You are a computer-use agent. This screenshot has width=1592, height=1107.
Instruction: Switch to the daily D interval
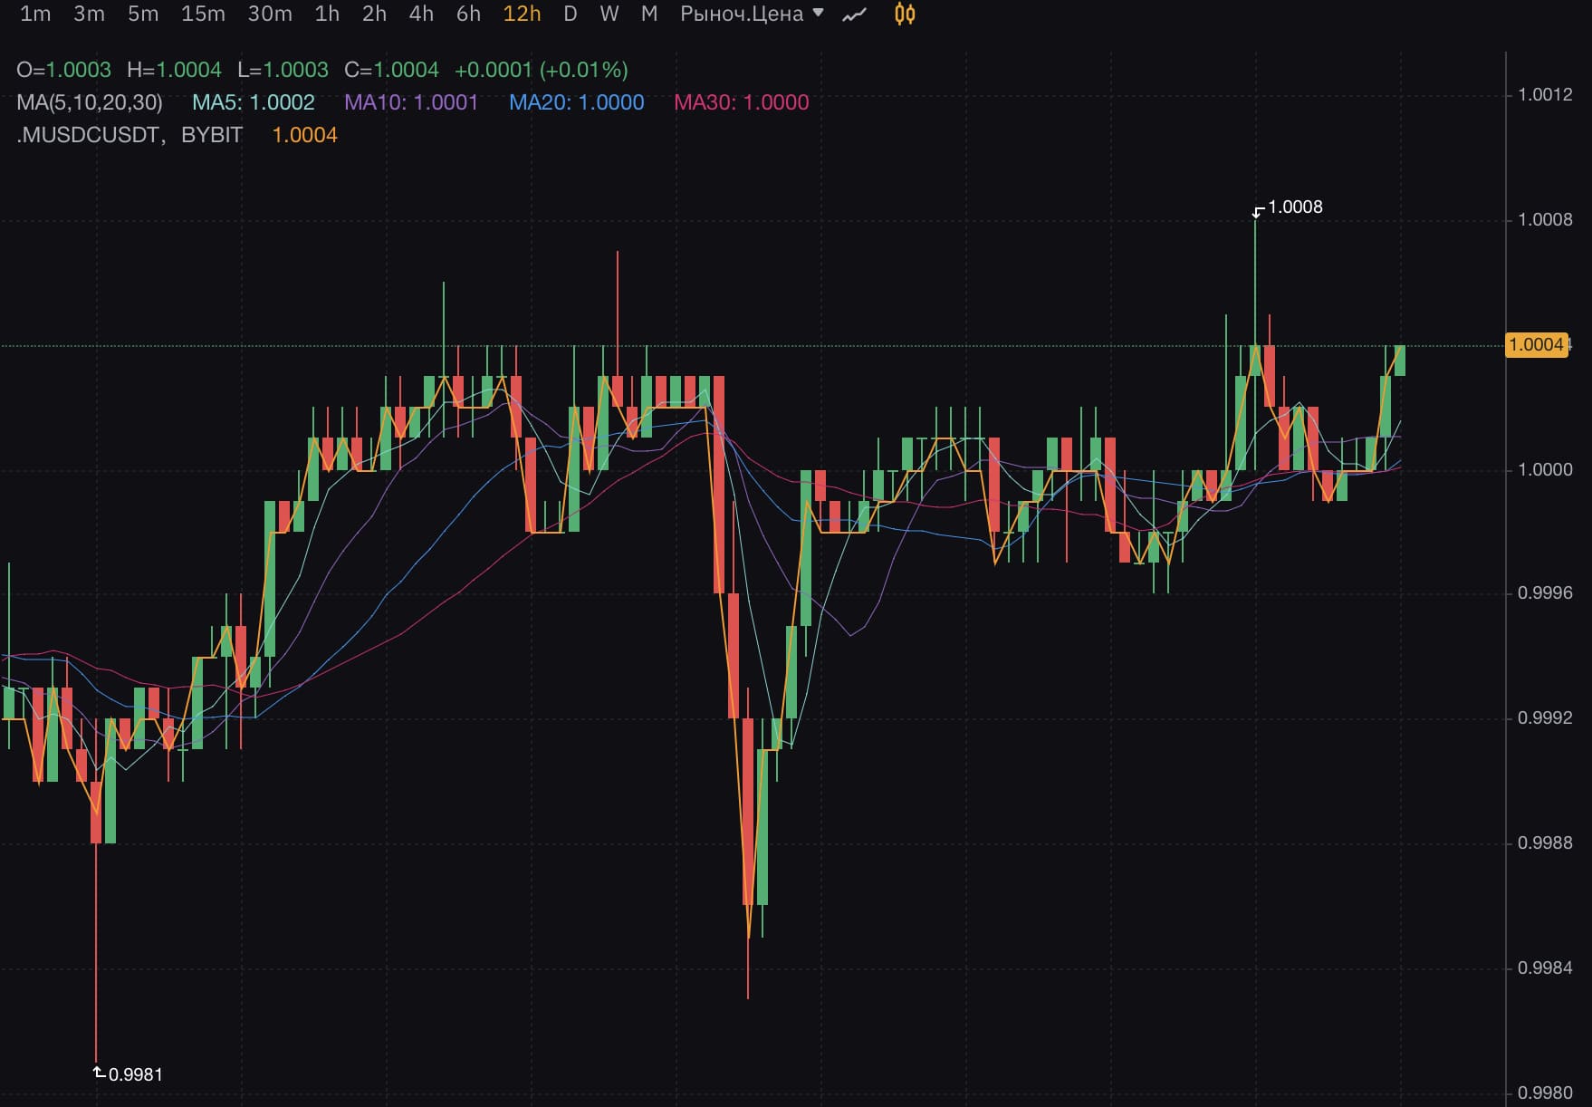pos(570,14)
